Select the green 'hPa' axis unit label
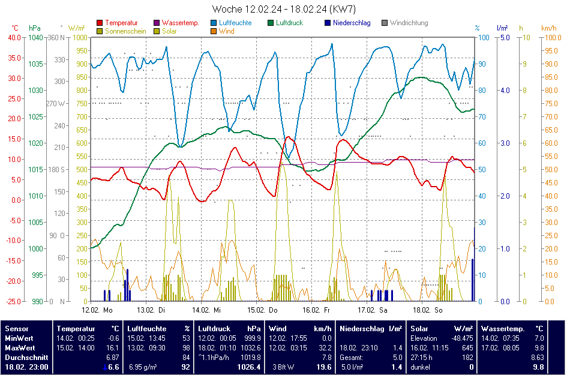This screenshot has width=570, height=375. click(x=35, y=28)
